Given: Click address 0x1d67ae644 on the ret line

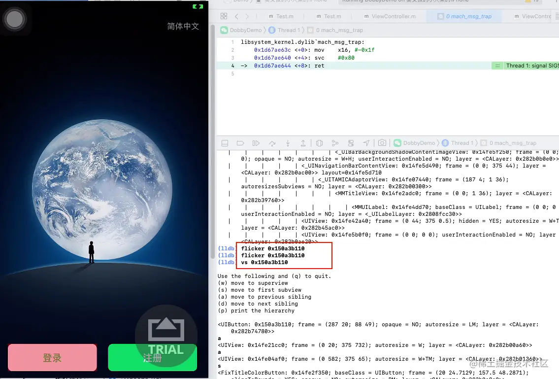Looking at the screenshot, I should (272, 66).
